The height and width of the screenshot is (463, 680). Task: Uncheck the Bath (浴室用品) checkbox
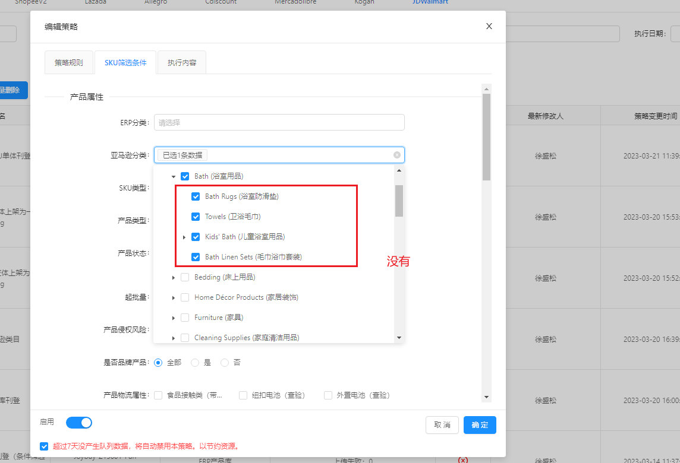pyautogui.click(x=185, y=176)
